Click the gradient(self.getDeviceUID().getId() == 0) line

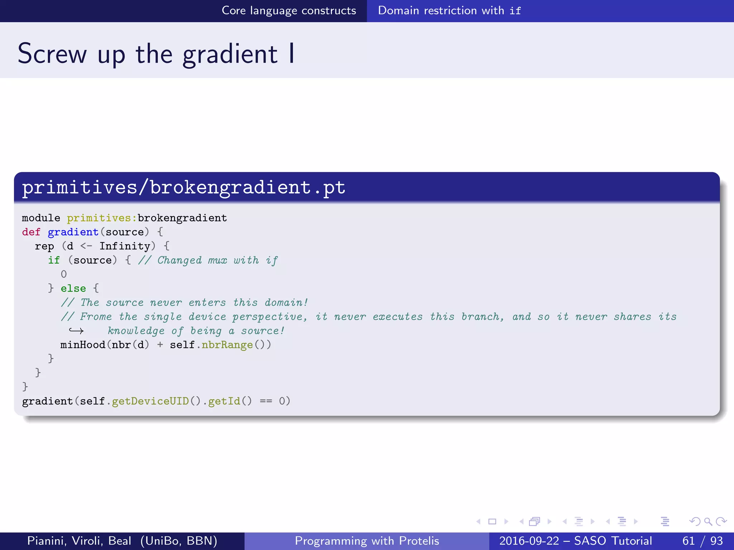coord(156,401)
